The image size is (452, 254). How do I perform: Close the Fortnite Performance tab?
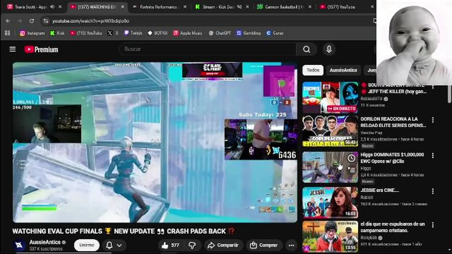185,7
